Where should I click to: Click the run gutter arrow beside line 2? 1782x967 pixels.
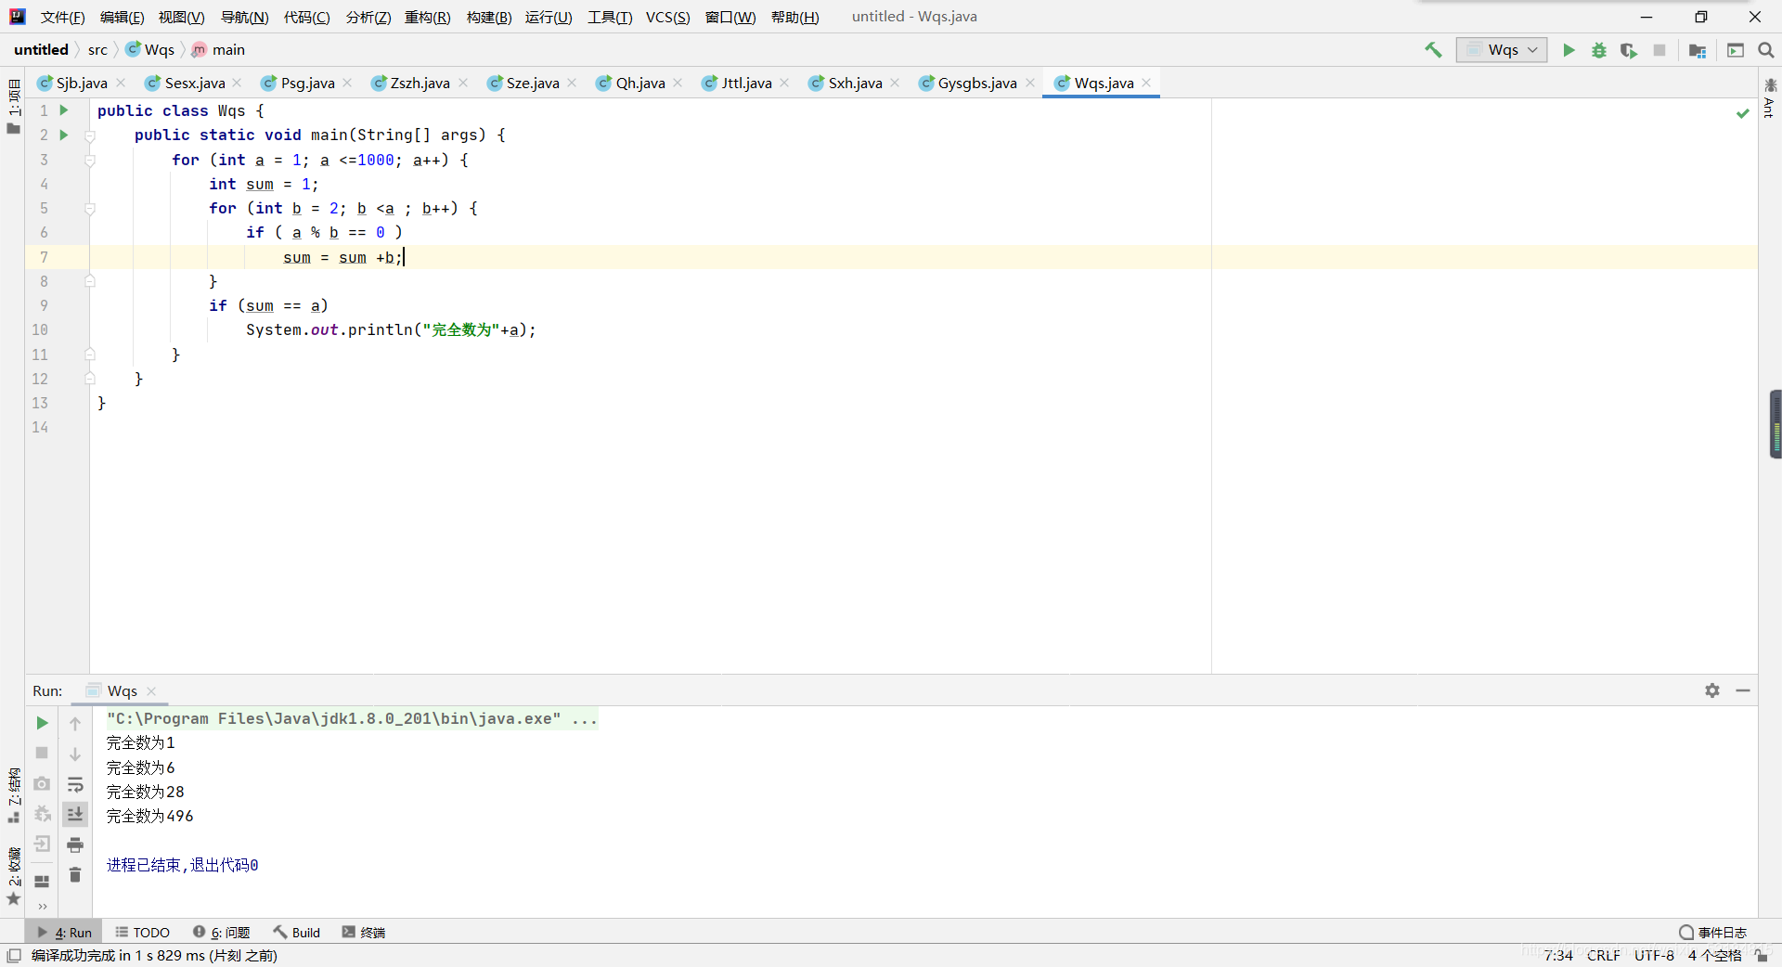click(x=64, y=135)
